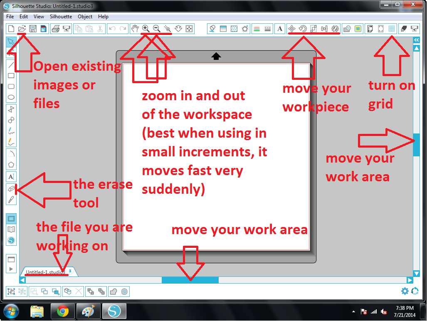Open the Silhouette Online Store icon
Viewport: 427px width, 321px height.
(x=11, y=240)
